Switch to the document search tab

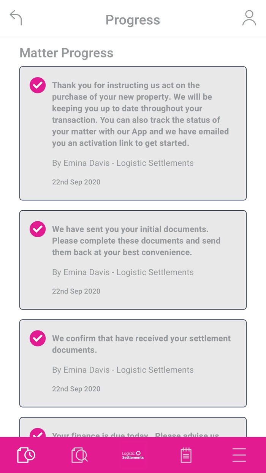[79, 454]
